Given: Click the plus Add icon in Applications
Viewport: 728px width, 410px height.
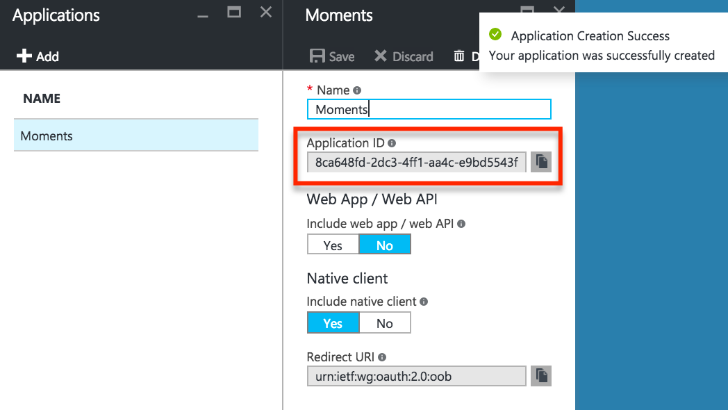Looking at the screenshot, I should point(24,56).
